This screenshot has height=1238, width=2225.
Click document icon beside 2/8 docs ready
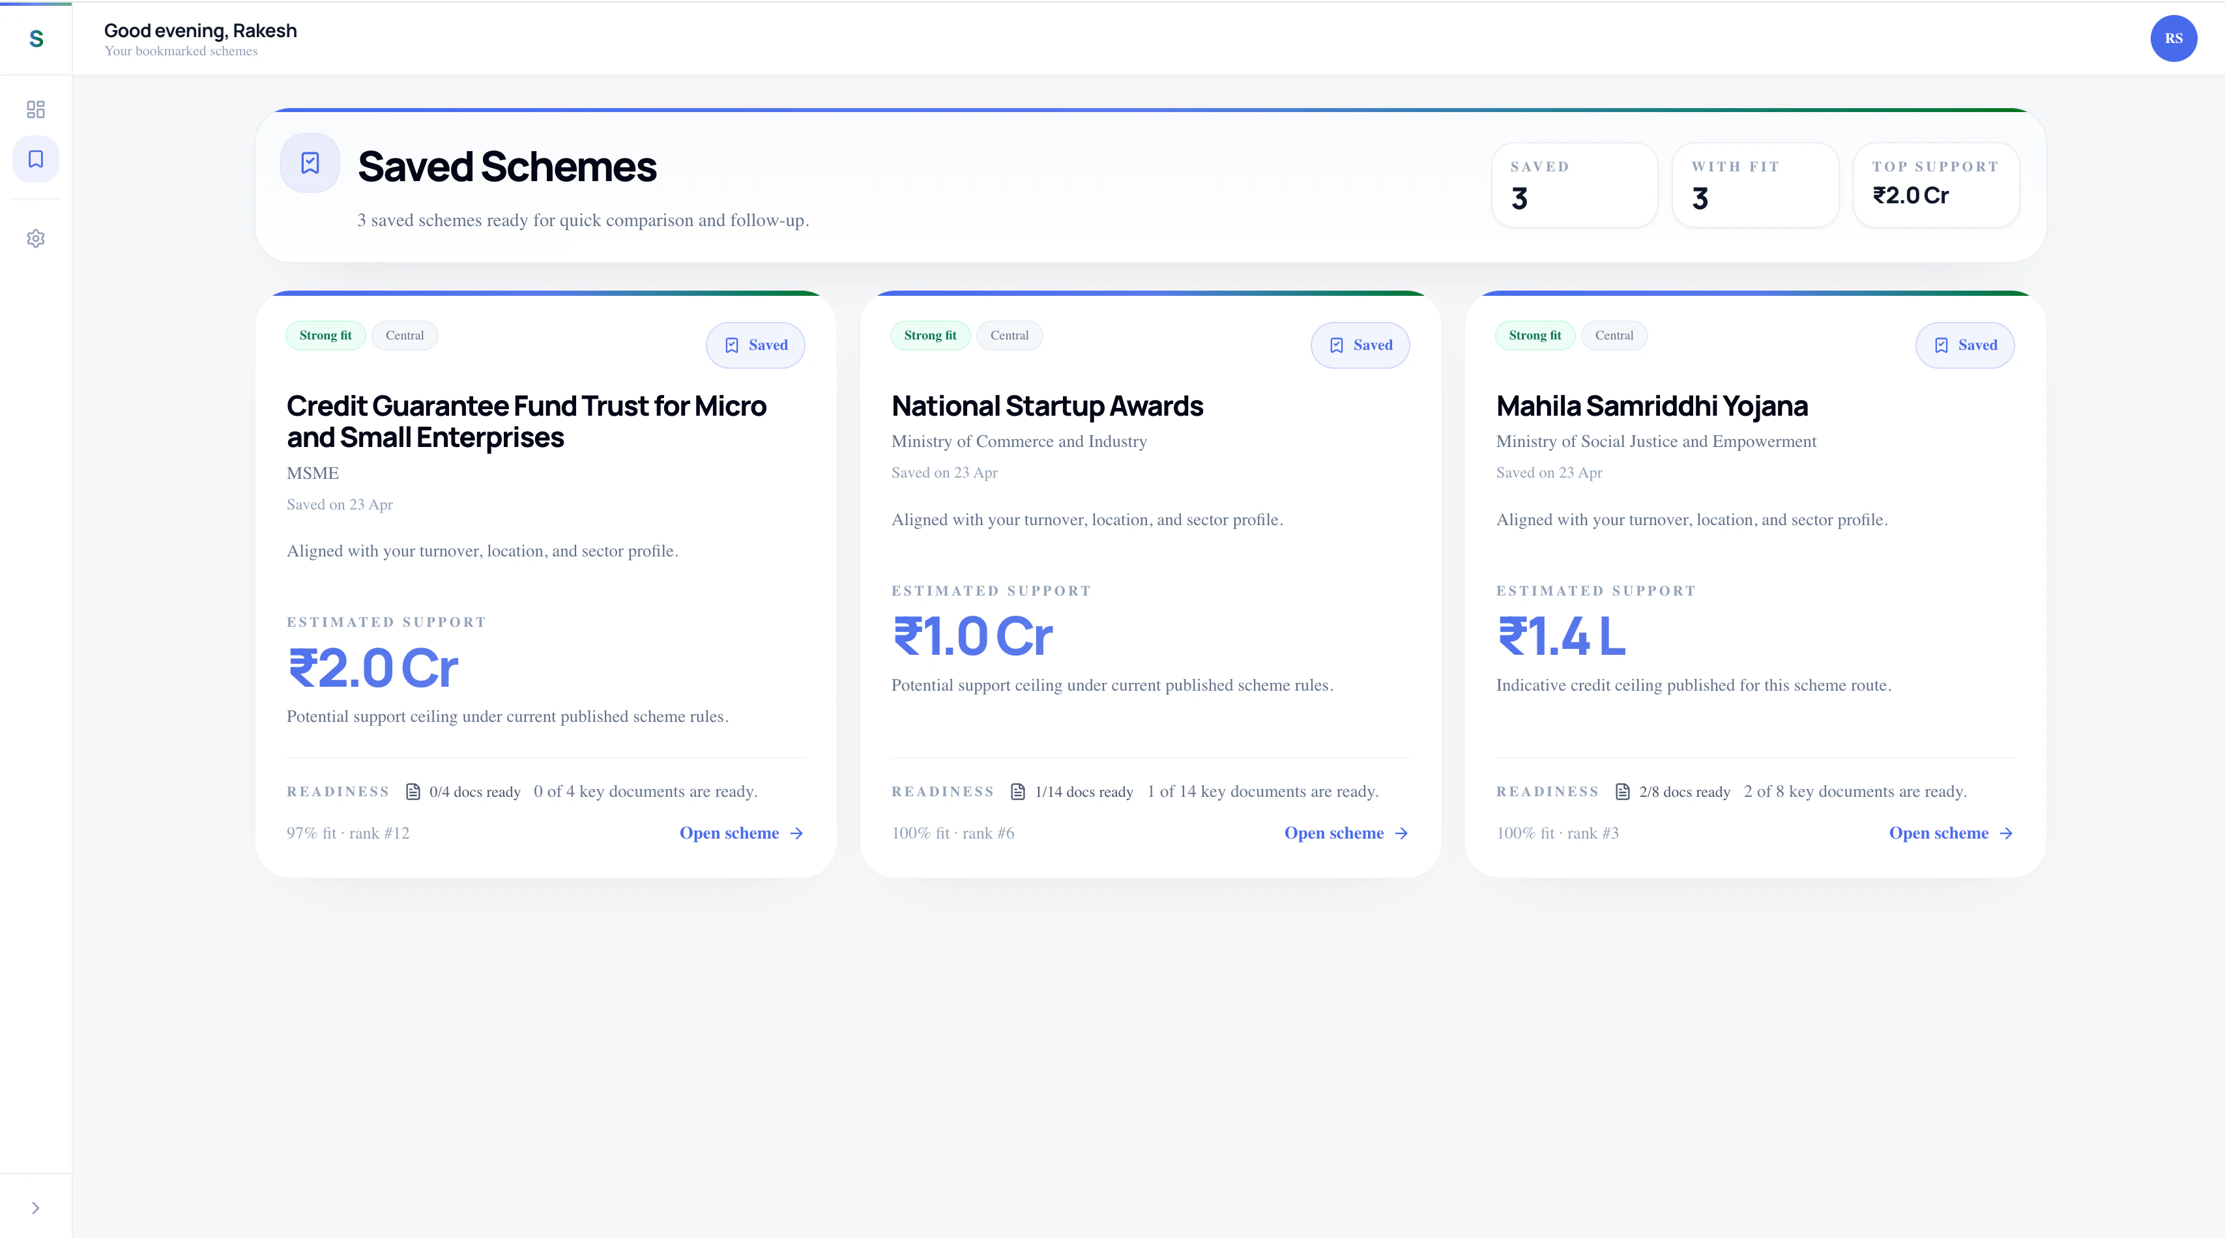coord(1622,792)
